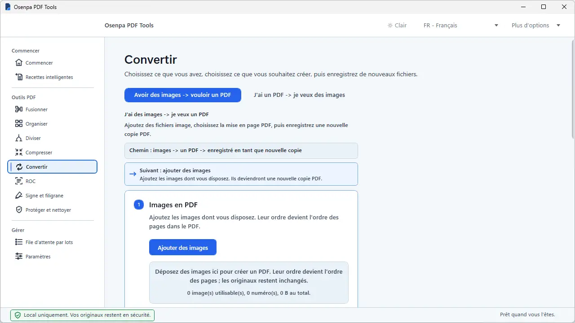Open File d'attente par lots
575x323 pixels.
pyautogui.click(x=53, y=242)
